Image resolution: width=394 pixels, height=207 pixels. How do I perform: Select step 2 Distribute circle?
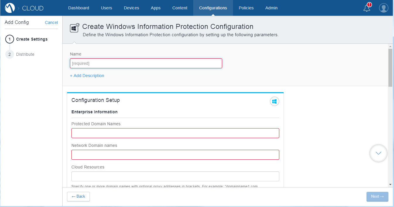[x=10, y=54]
